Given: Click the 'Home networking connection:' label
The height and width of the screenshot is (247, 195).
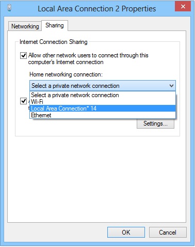Looking at the screenshot, I should pyautogui.click(x=66, y=74).
